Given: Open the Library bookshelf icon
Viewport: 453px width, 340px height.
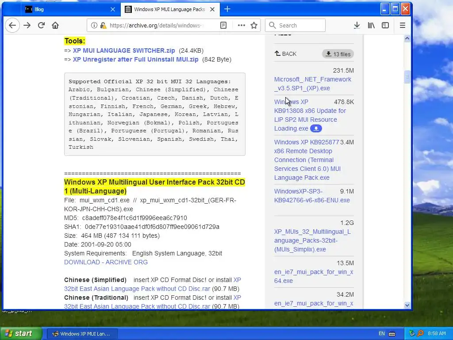Looking at the screenshot, I should [371, 25].
